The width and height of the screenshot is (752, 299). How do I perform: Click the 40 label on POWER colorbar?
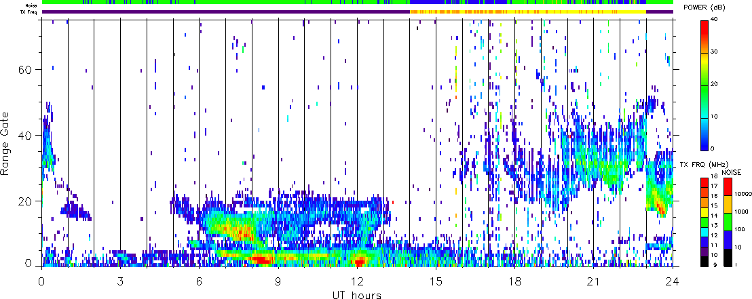pos(714,19)
